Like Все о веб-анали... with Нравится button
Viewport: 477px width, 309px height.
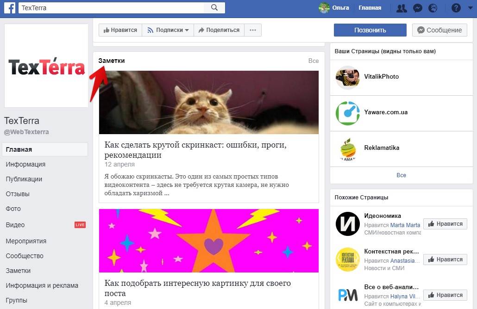point(445,295)
